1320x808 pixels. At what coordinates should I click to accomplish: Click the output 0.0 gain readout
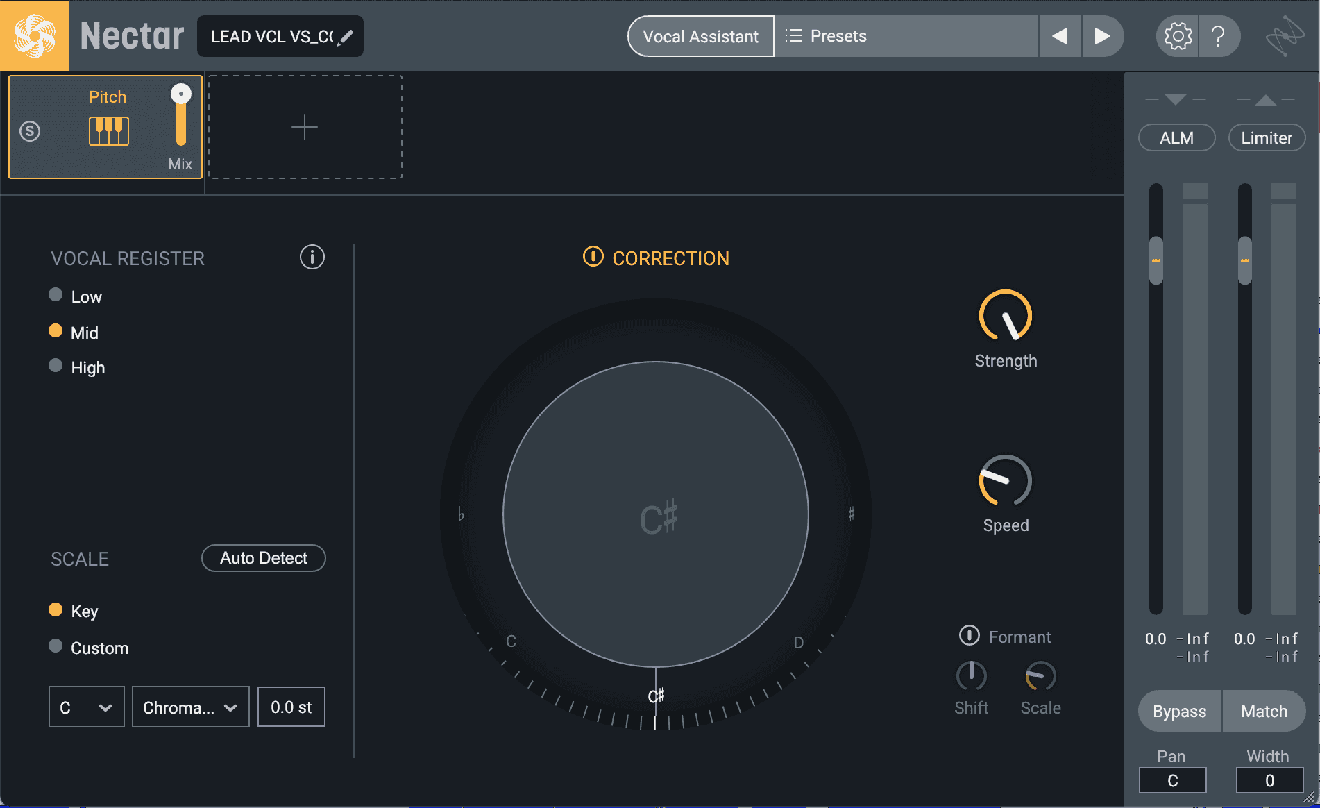click(1244, 639)
